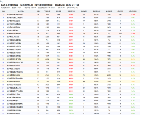The width and height of the screenshot is (142, 130).
Task: Click the '下发单量' column header
Action: click(x=47, y=11)
